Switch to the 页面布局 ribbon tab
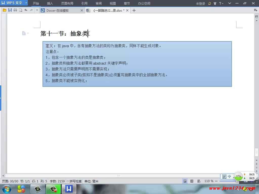 coord(67,4)
